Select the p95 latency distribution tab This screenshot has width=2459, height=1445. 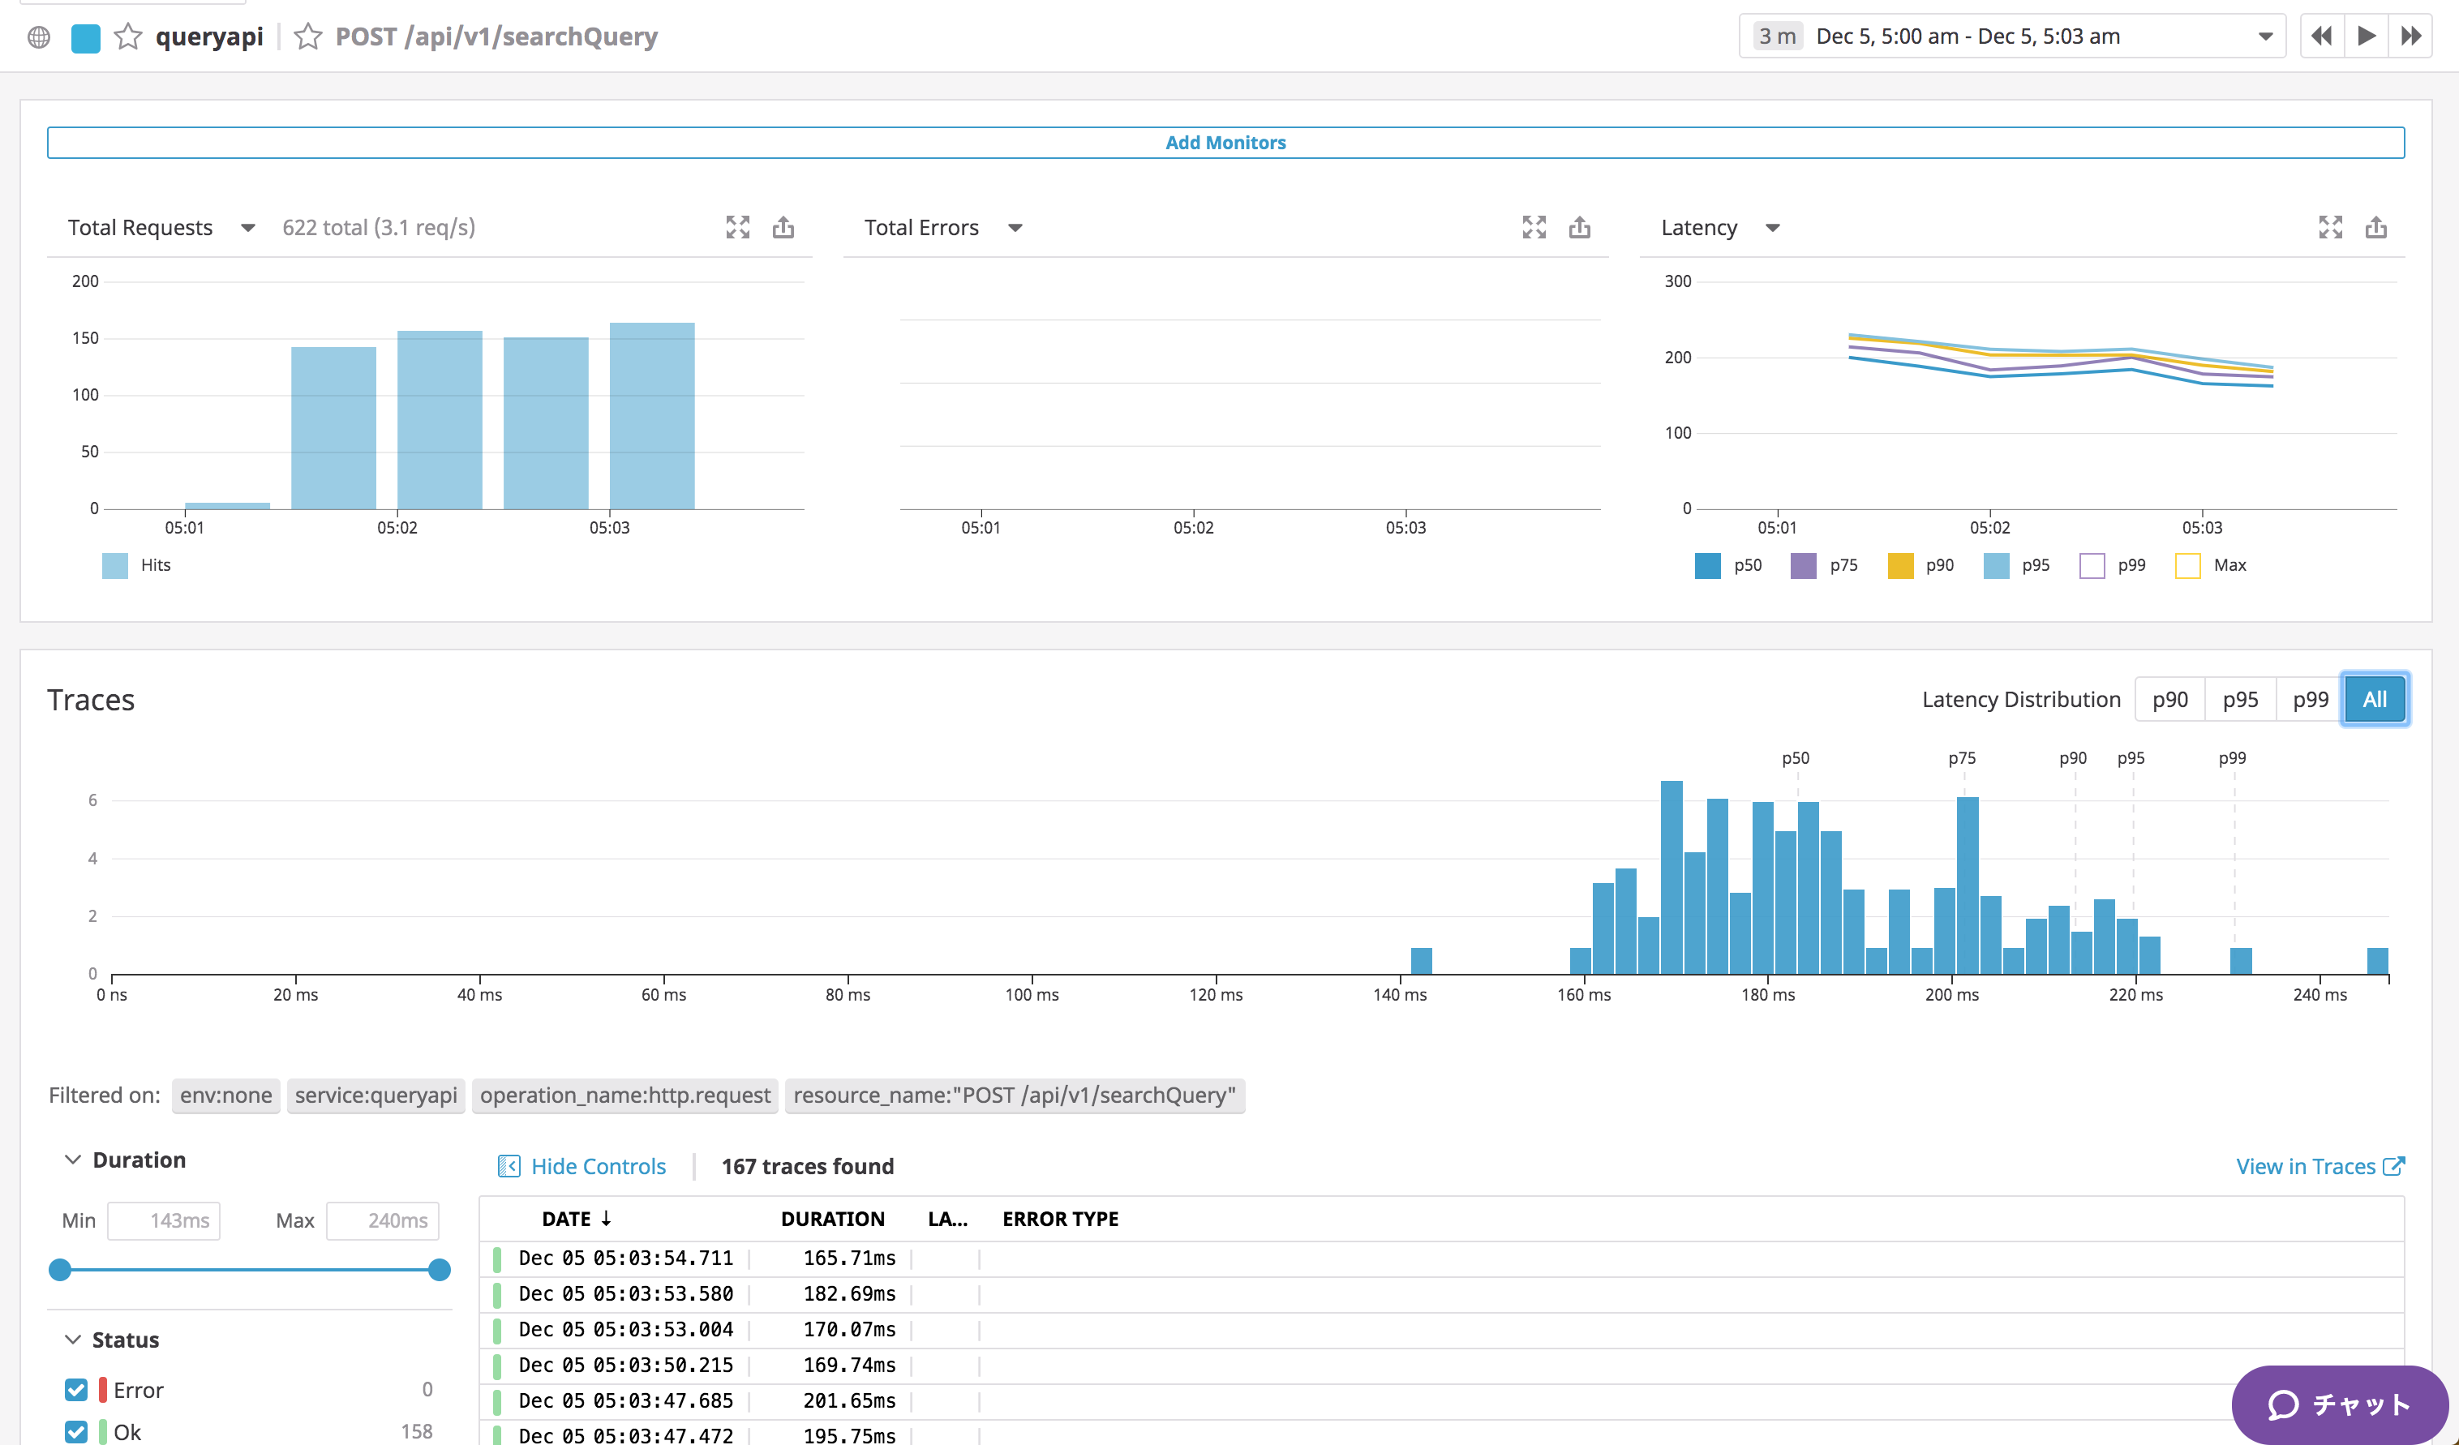(x=2240, y=700)
